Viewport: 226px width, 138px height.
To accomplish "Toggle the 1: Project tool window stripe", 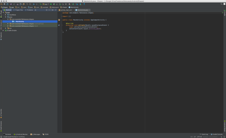I will (1, 14).
